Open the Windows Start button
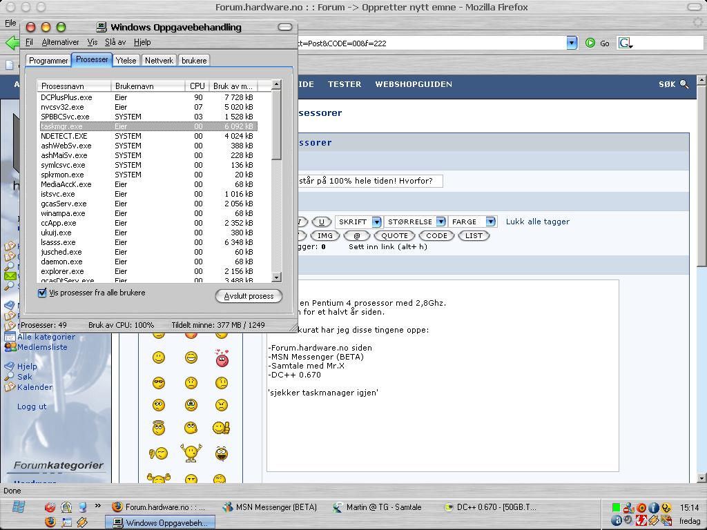Image resolution: width=707 pixels, height=530 pixels. [x=19, y=507]
